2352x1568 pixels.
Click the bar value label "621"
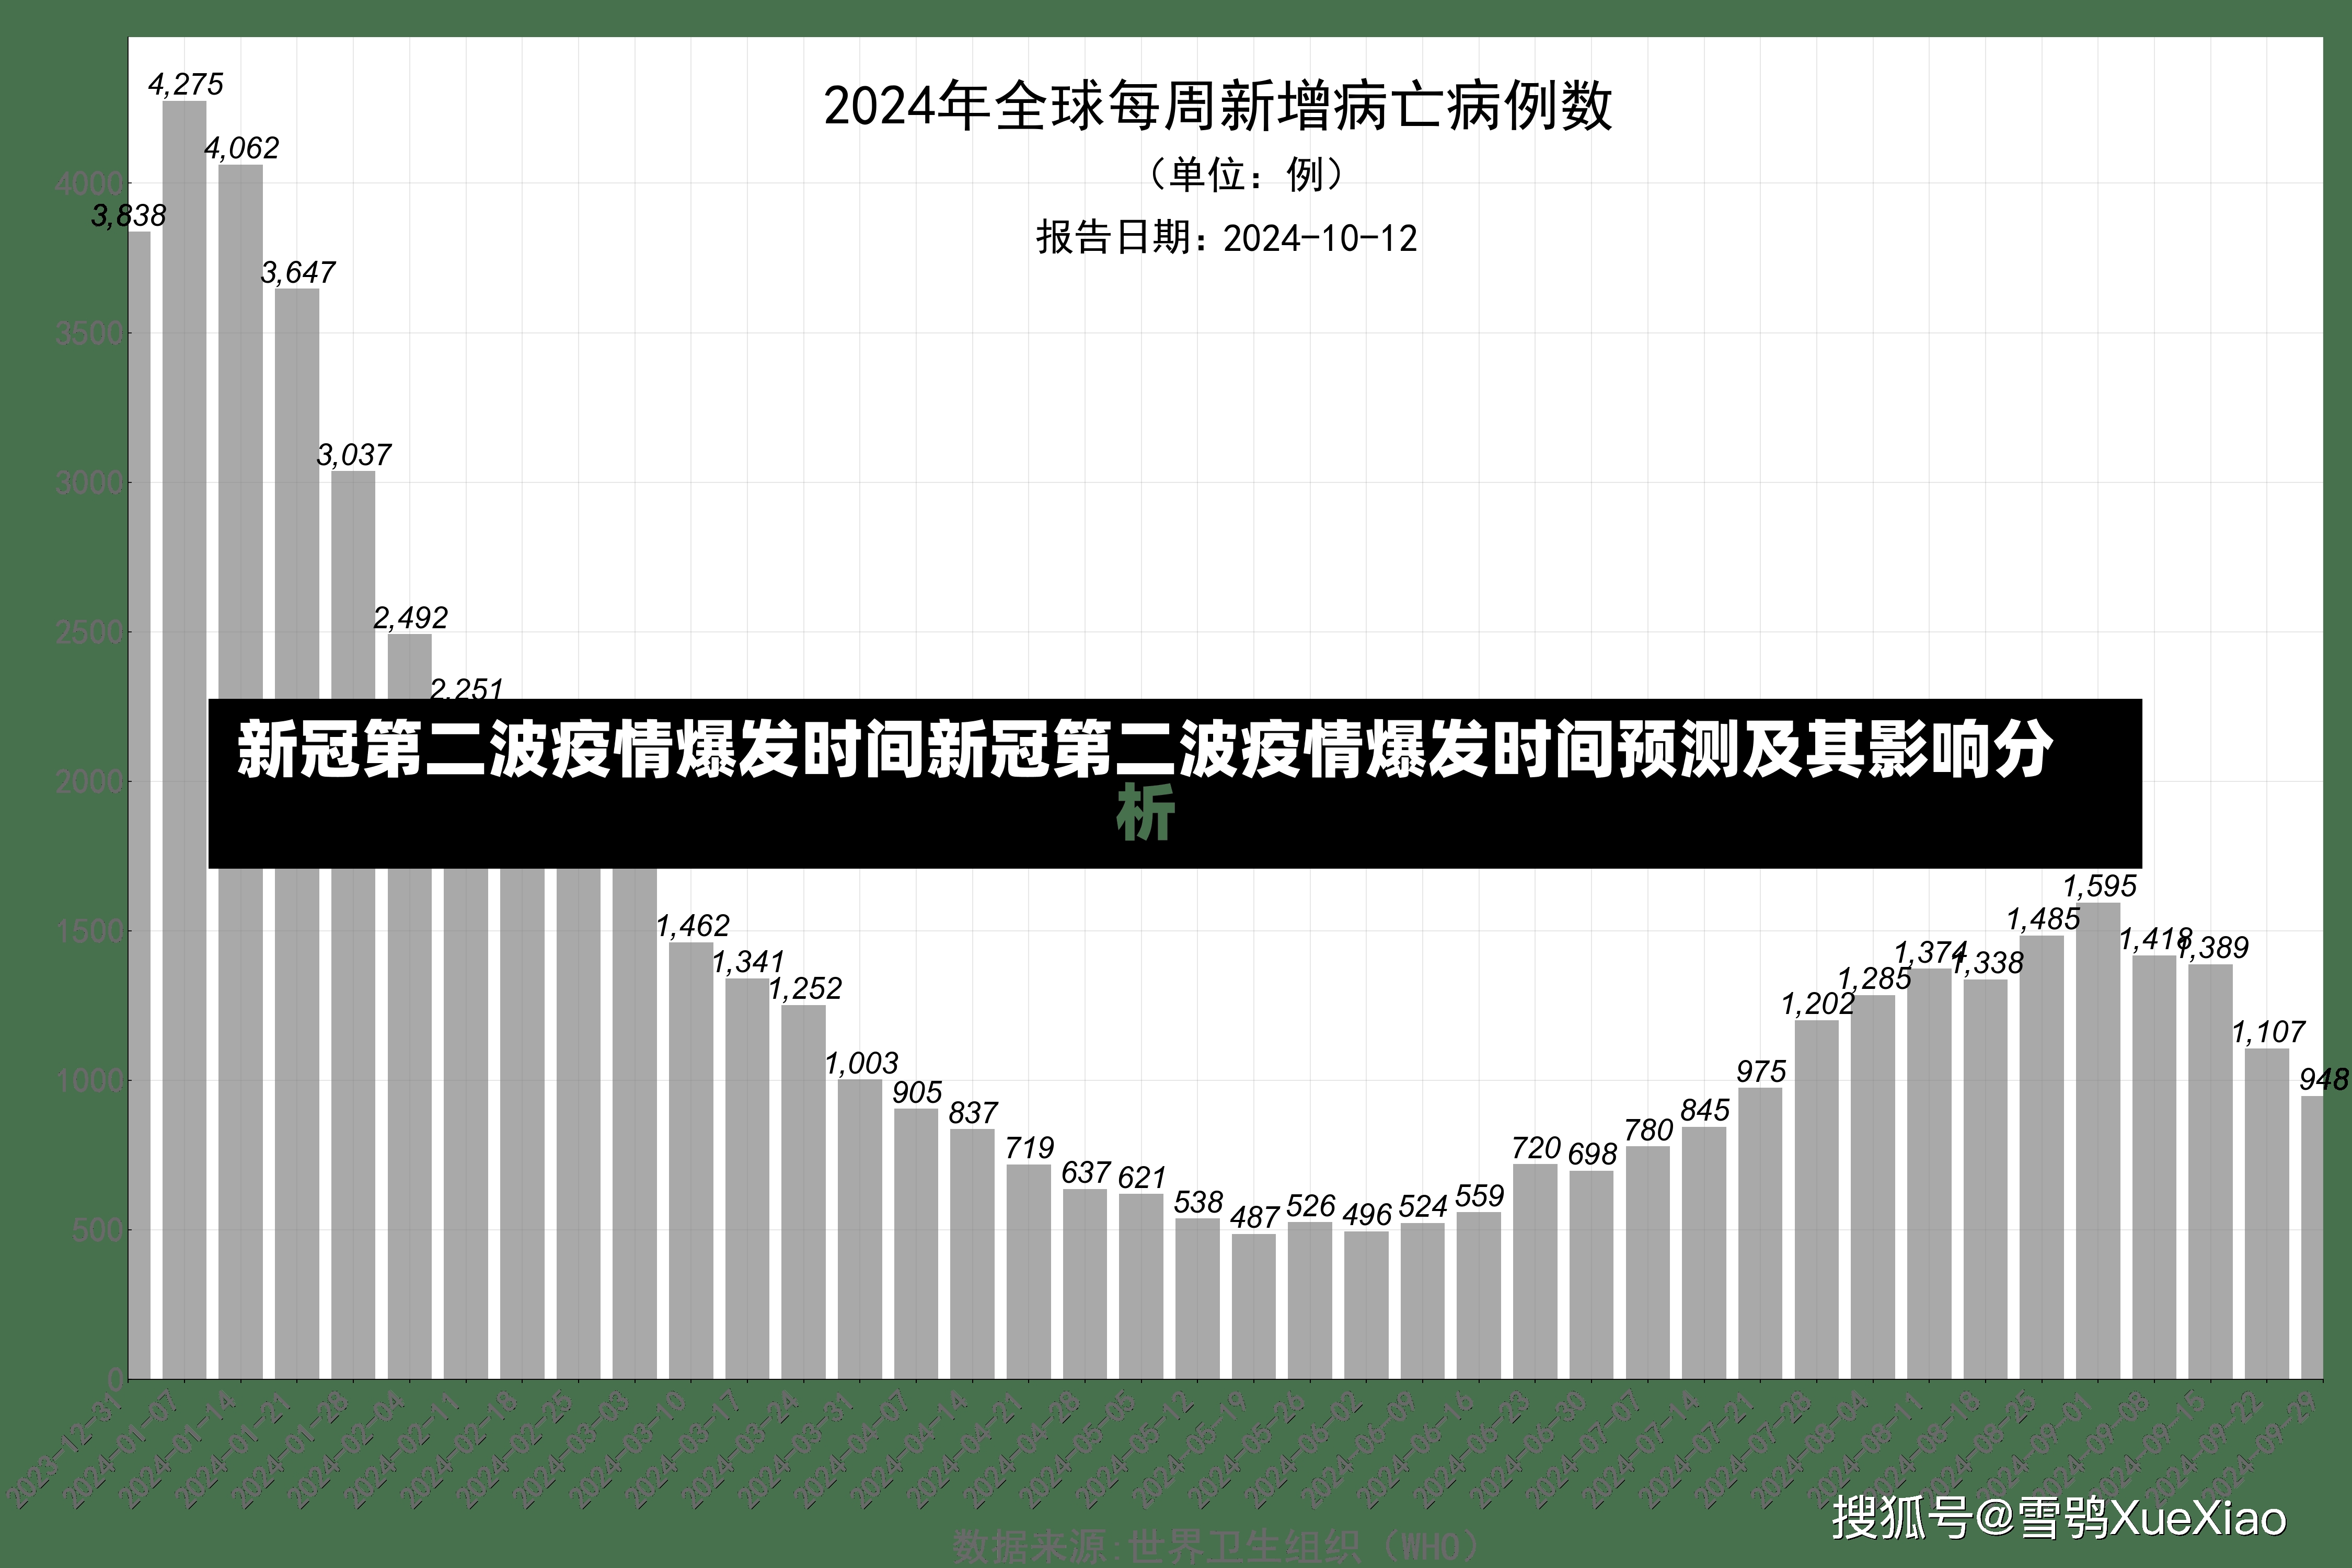click(x=1142, y=1177)
